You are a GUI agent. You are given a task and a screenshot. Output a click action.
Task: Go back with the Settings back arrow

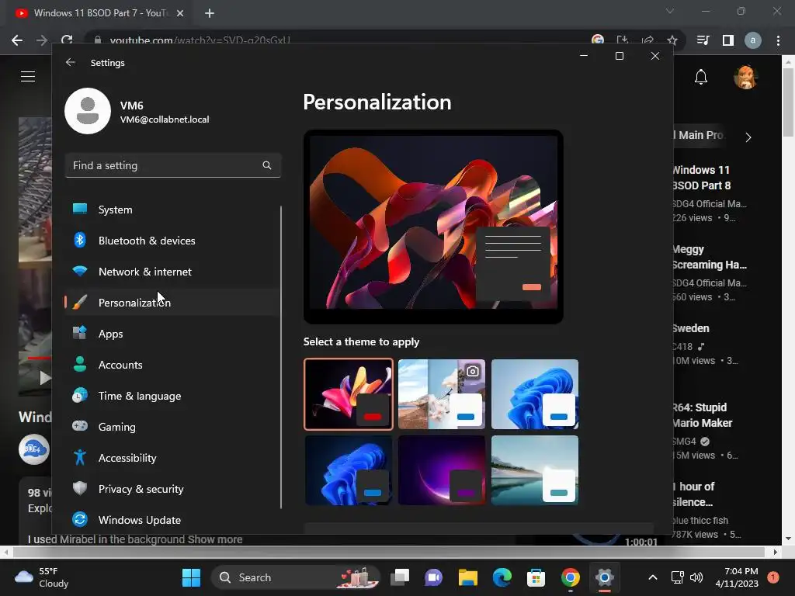(71, 62)
